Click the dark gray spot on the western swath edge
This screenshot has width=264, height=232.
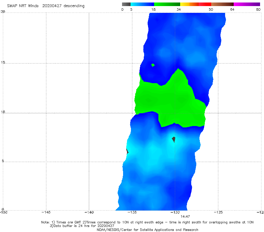[127, 151]
